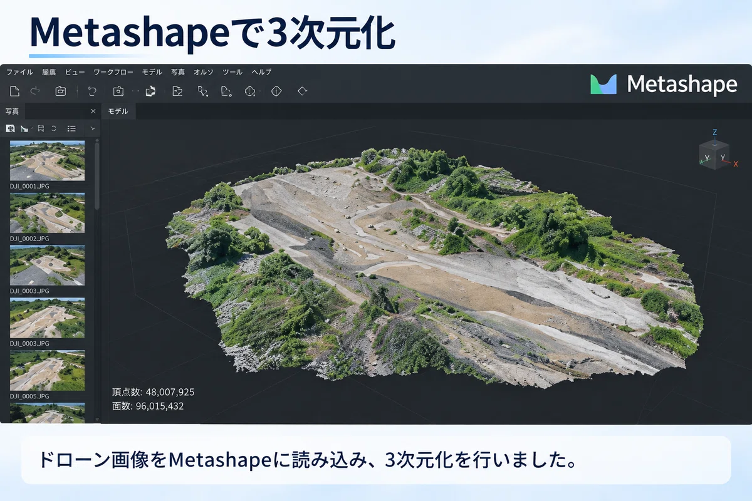The height and width of the screenshot is (501, 752).
Task: Expand the photos pane dropdown chevron
Action: [93, 128]
